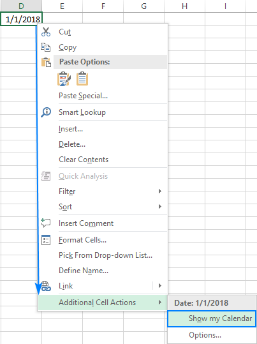Click the Paste Options clipboard icon
Viewport: 257px width, 344px height.
[x=46, y=62]
